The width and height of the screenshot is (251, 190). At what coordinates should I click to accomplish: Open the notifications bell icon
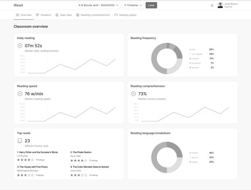(x=212, y=5)
